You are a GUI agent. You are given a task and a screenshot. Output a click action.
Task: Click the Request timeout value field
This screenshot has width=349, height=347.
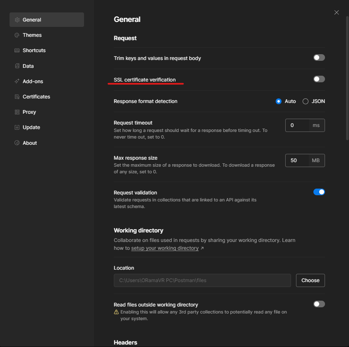click(297, 125)
